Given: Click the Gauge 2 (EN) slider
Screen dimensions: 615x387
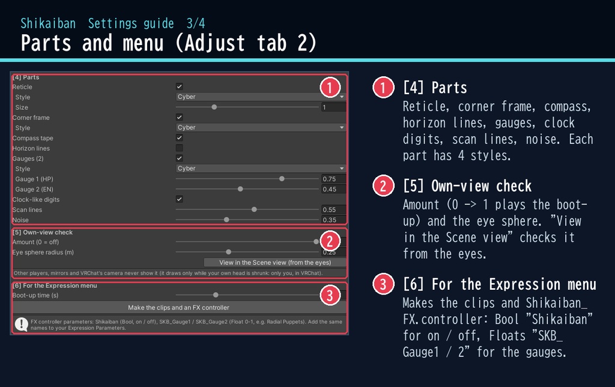Looking at the screenshot, I should tap(247, 189).
